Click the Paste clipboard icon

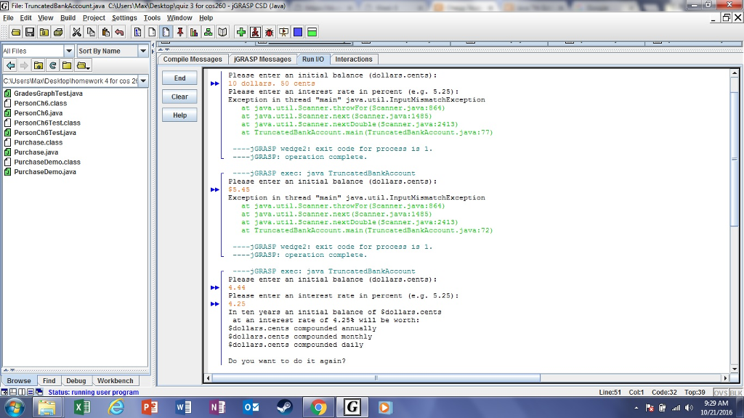[105, 32]
